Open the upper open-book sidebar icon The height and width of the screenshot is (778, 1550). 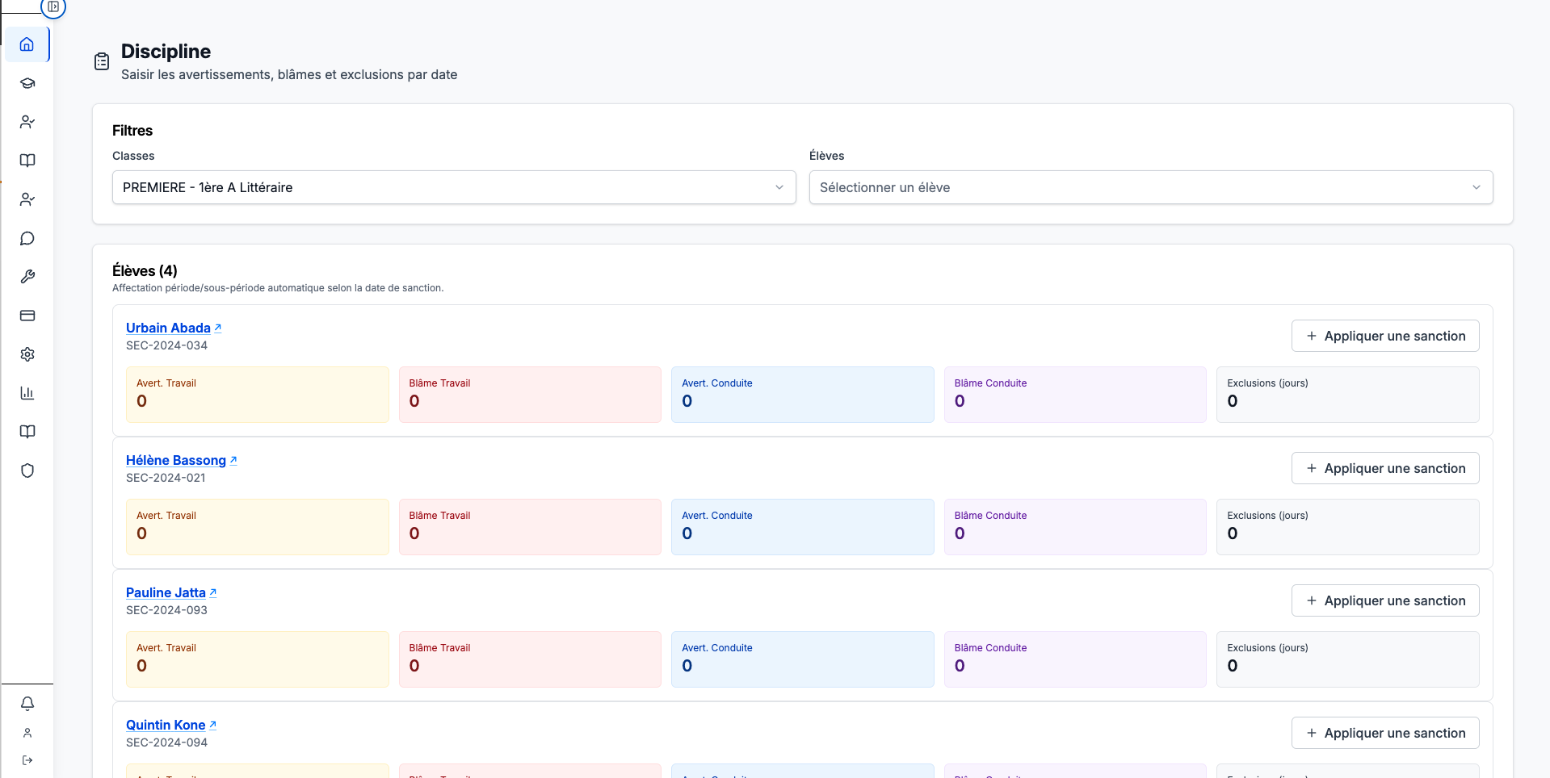click(x=27, y=161)
